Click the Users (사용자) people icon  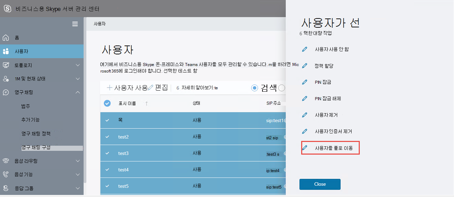[6, 51]
